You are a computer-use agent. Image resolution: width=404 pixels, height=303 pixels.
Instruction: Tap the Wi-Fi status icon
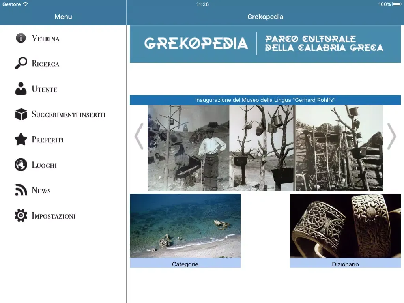click(25, 4)
